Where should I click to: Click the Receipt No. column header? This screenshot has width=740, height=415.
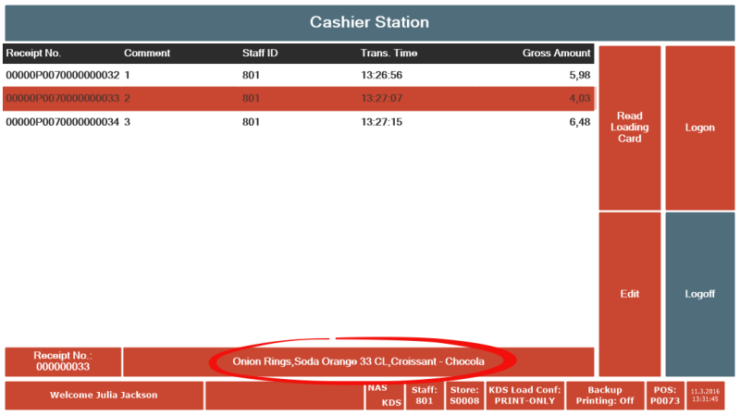[x=33, y=54]
